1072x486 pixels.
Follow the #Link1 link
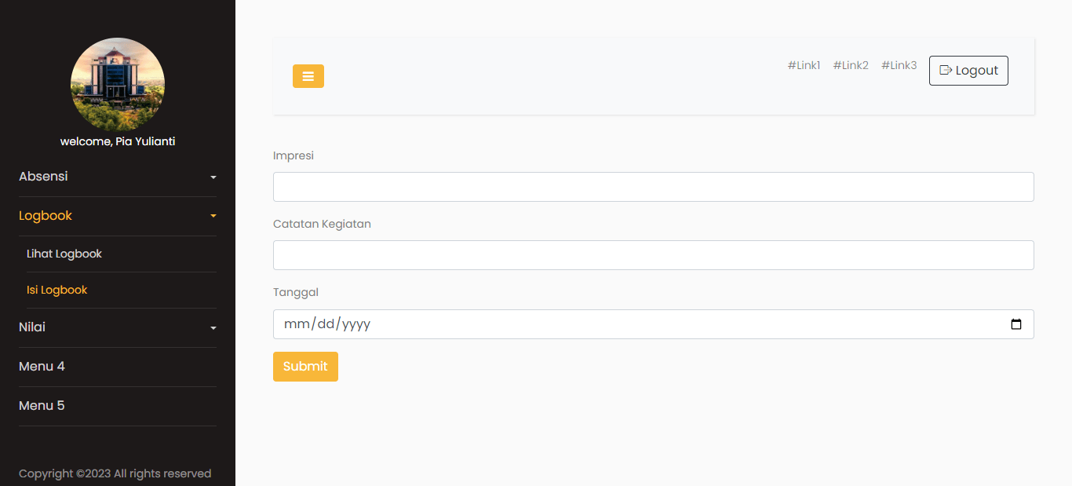coord(804,65)
